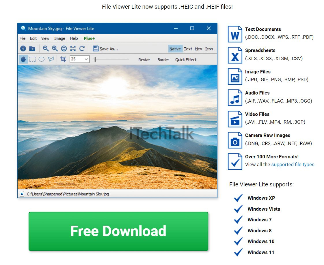
Task: Open the Edit menu
Action: 33,38
